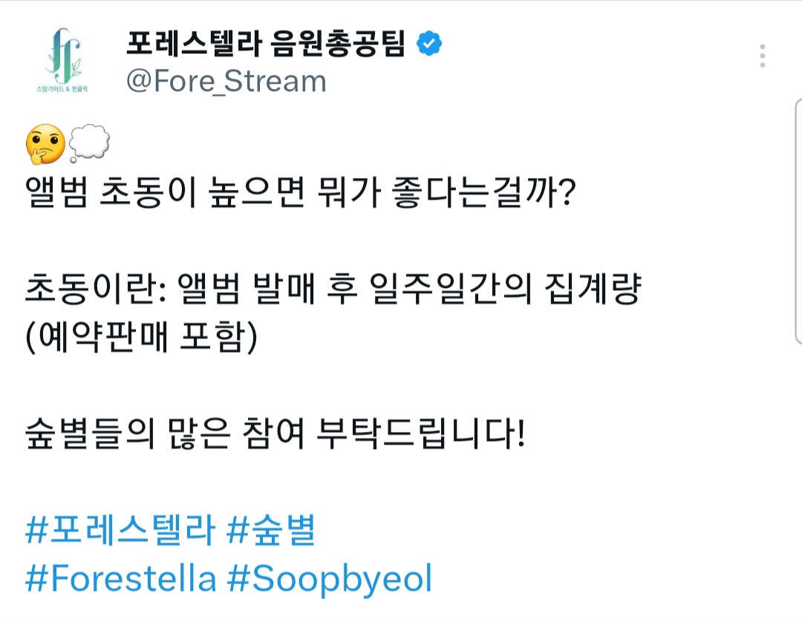Click the thinking face emoji
This screenshot has width=802, height=619.
[45, 145]
